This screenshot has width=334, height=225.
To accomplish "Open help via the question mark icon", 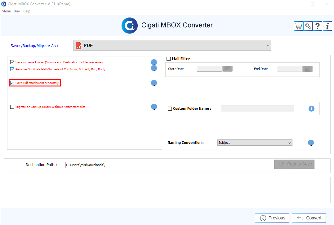I will (x=317, y=26).
